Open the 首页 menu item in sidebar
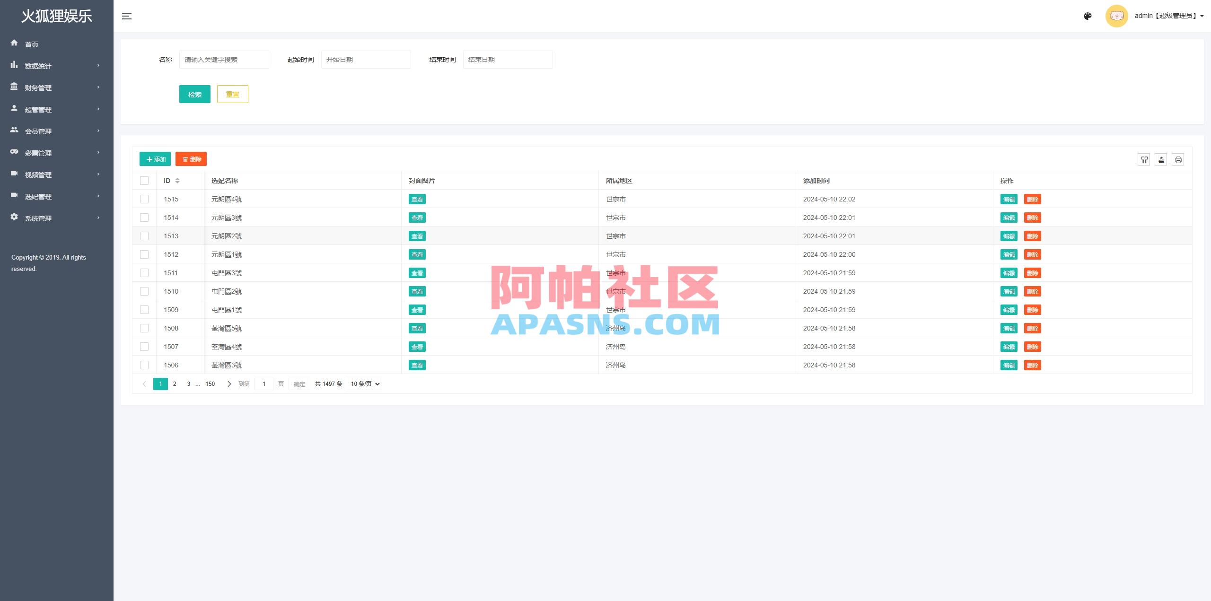 point(32,44)
